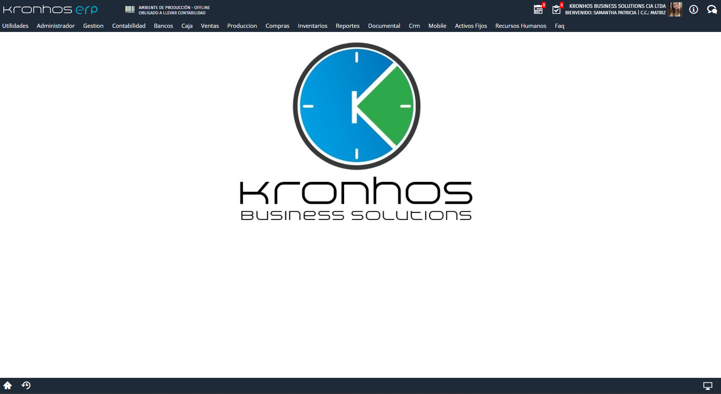Open the task checklist icon
This screenshot has width=721, height=394.
pos(556,9)
